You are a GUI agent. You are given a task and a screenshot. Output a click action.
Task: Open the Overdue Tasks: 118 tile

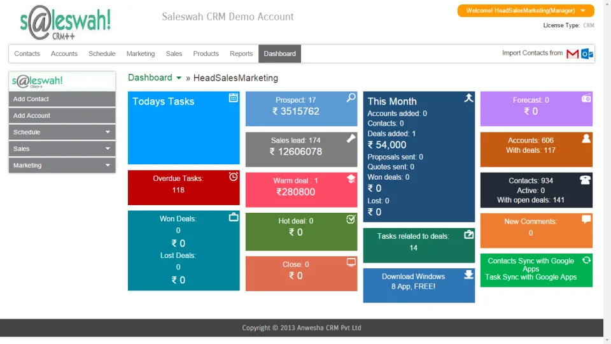pos(183,187)
